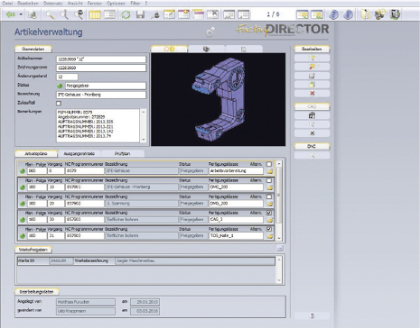Open the Datei menu
Screen dimensions: 420x328
tap(7, 4)
